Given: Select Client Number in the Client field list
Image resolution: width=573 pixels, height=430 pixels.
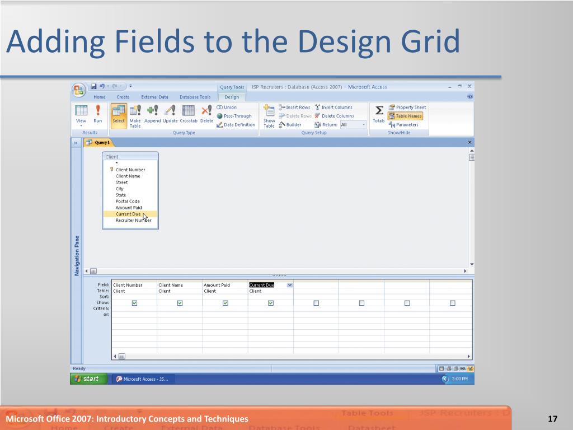Looking at the screenshot, I should click(130, 170).
